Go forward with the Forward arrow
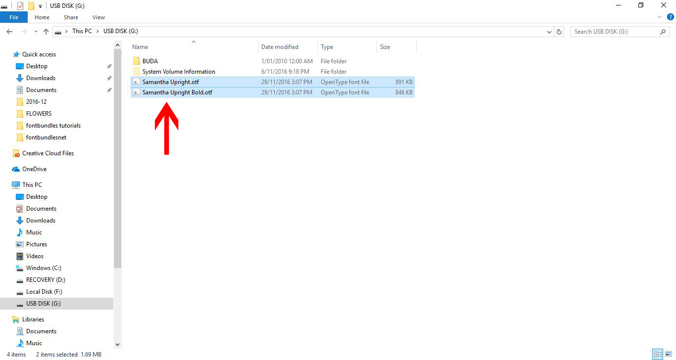676x360 pixels. click(24, 31)
